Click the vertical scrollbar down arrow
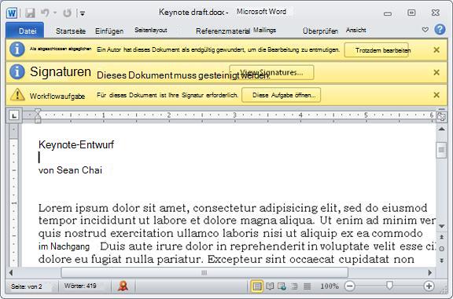This screenshot has width=453, height=299. (x=441, y=226)
